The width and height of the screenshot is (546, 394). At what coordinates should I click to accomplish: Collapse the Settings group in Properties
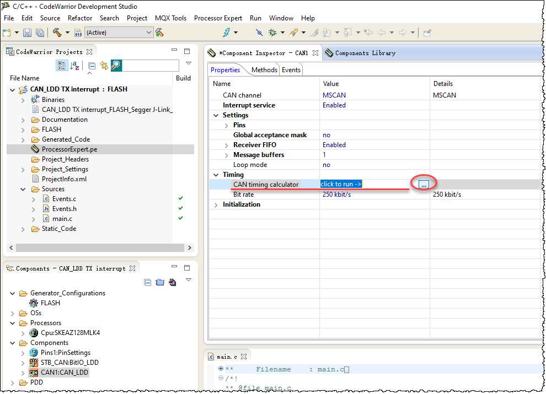(216, 115)
